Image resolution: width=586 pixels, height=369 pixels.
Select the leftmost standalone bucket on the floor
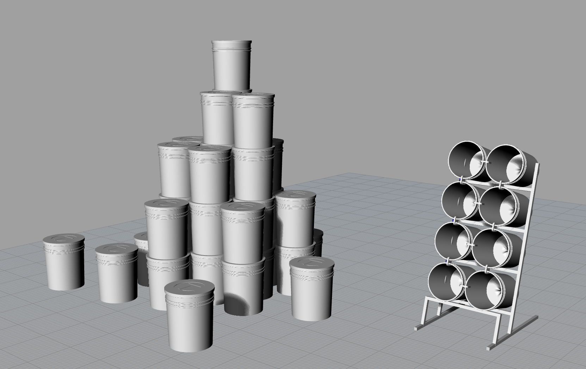pyautogui.click(x=64, y=262)
